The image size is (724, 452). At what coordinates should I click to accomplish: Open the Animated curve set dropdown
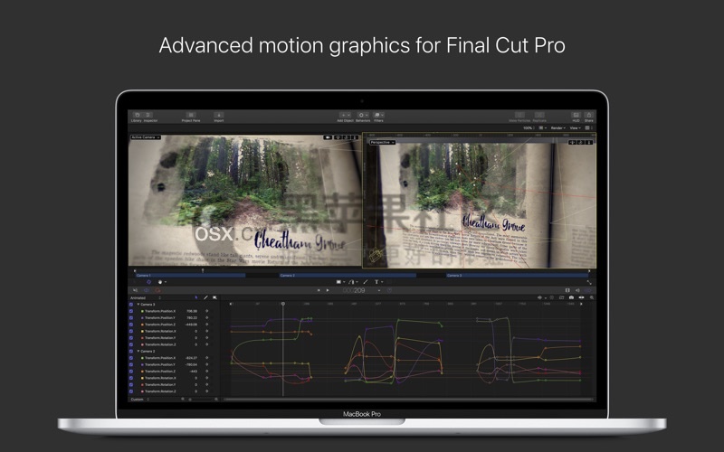(x=146, y=298)
